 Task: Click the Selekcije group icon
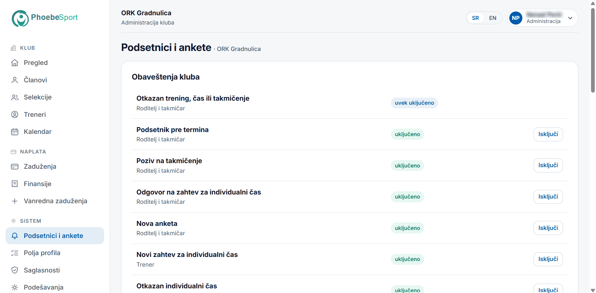[x=15, y=97]
